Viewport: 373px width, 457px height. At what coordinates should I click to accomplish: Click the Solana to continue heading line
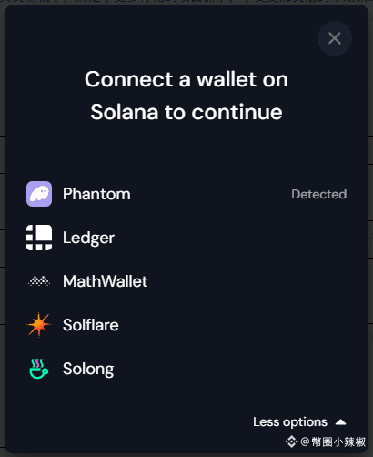click(186, 112)
